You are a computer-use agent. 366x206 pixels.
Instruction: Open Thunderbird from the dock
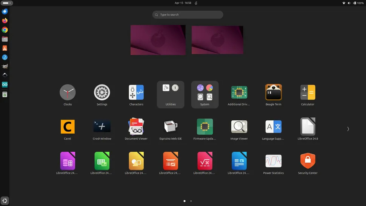(x=5, y=11)
